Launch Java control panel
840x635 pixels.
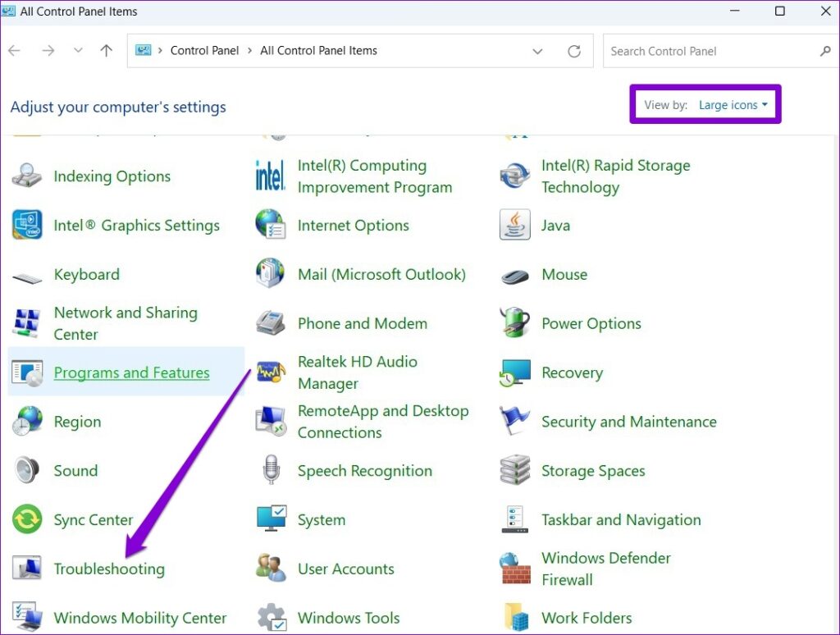pos(556,226)
